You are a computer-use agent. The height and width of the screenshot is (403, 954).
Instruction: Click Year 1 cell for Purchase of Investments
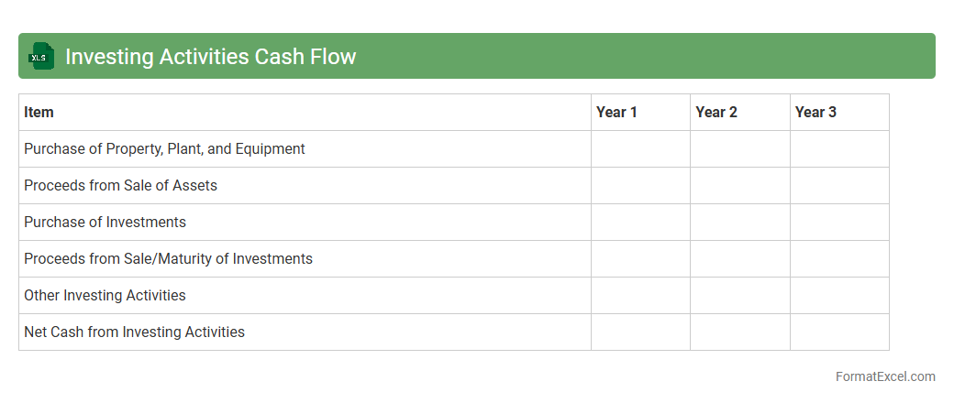tap(640, 222)
